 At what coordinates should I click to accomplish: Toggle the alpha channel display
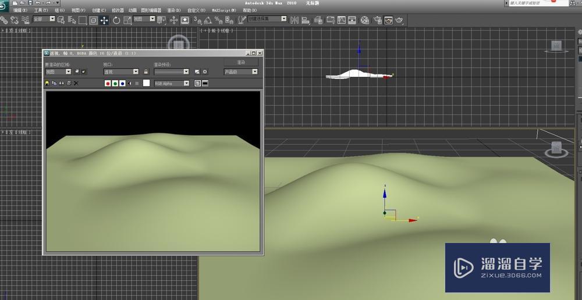point(130,83)
